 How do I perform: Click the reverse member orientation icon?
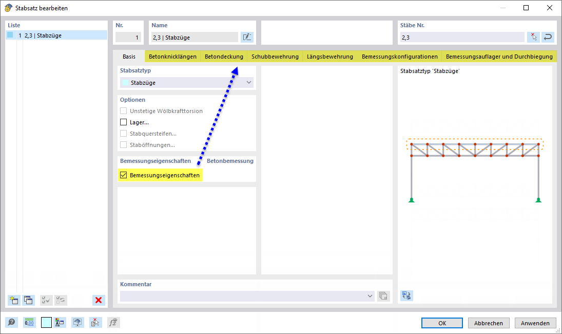click(x=548, y=37)
